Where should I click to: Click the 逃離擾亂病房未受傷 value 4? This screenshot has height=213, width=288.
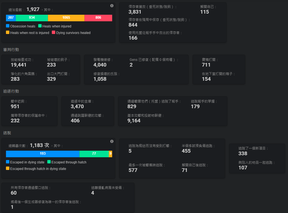93,193
